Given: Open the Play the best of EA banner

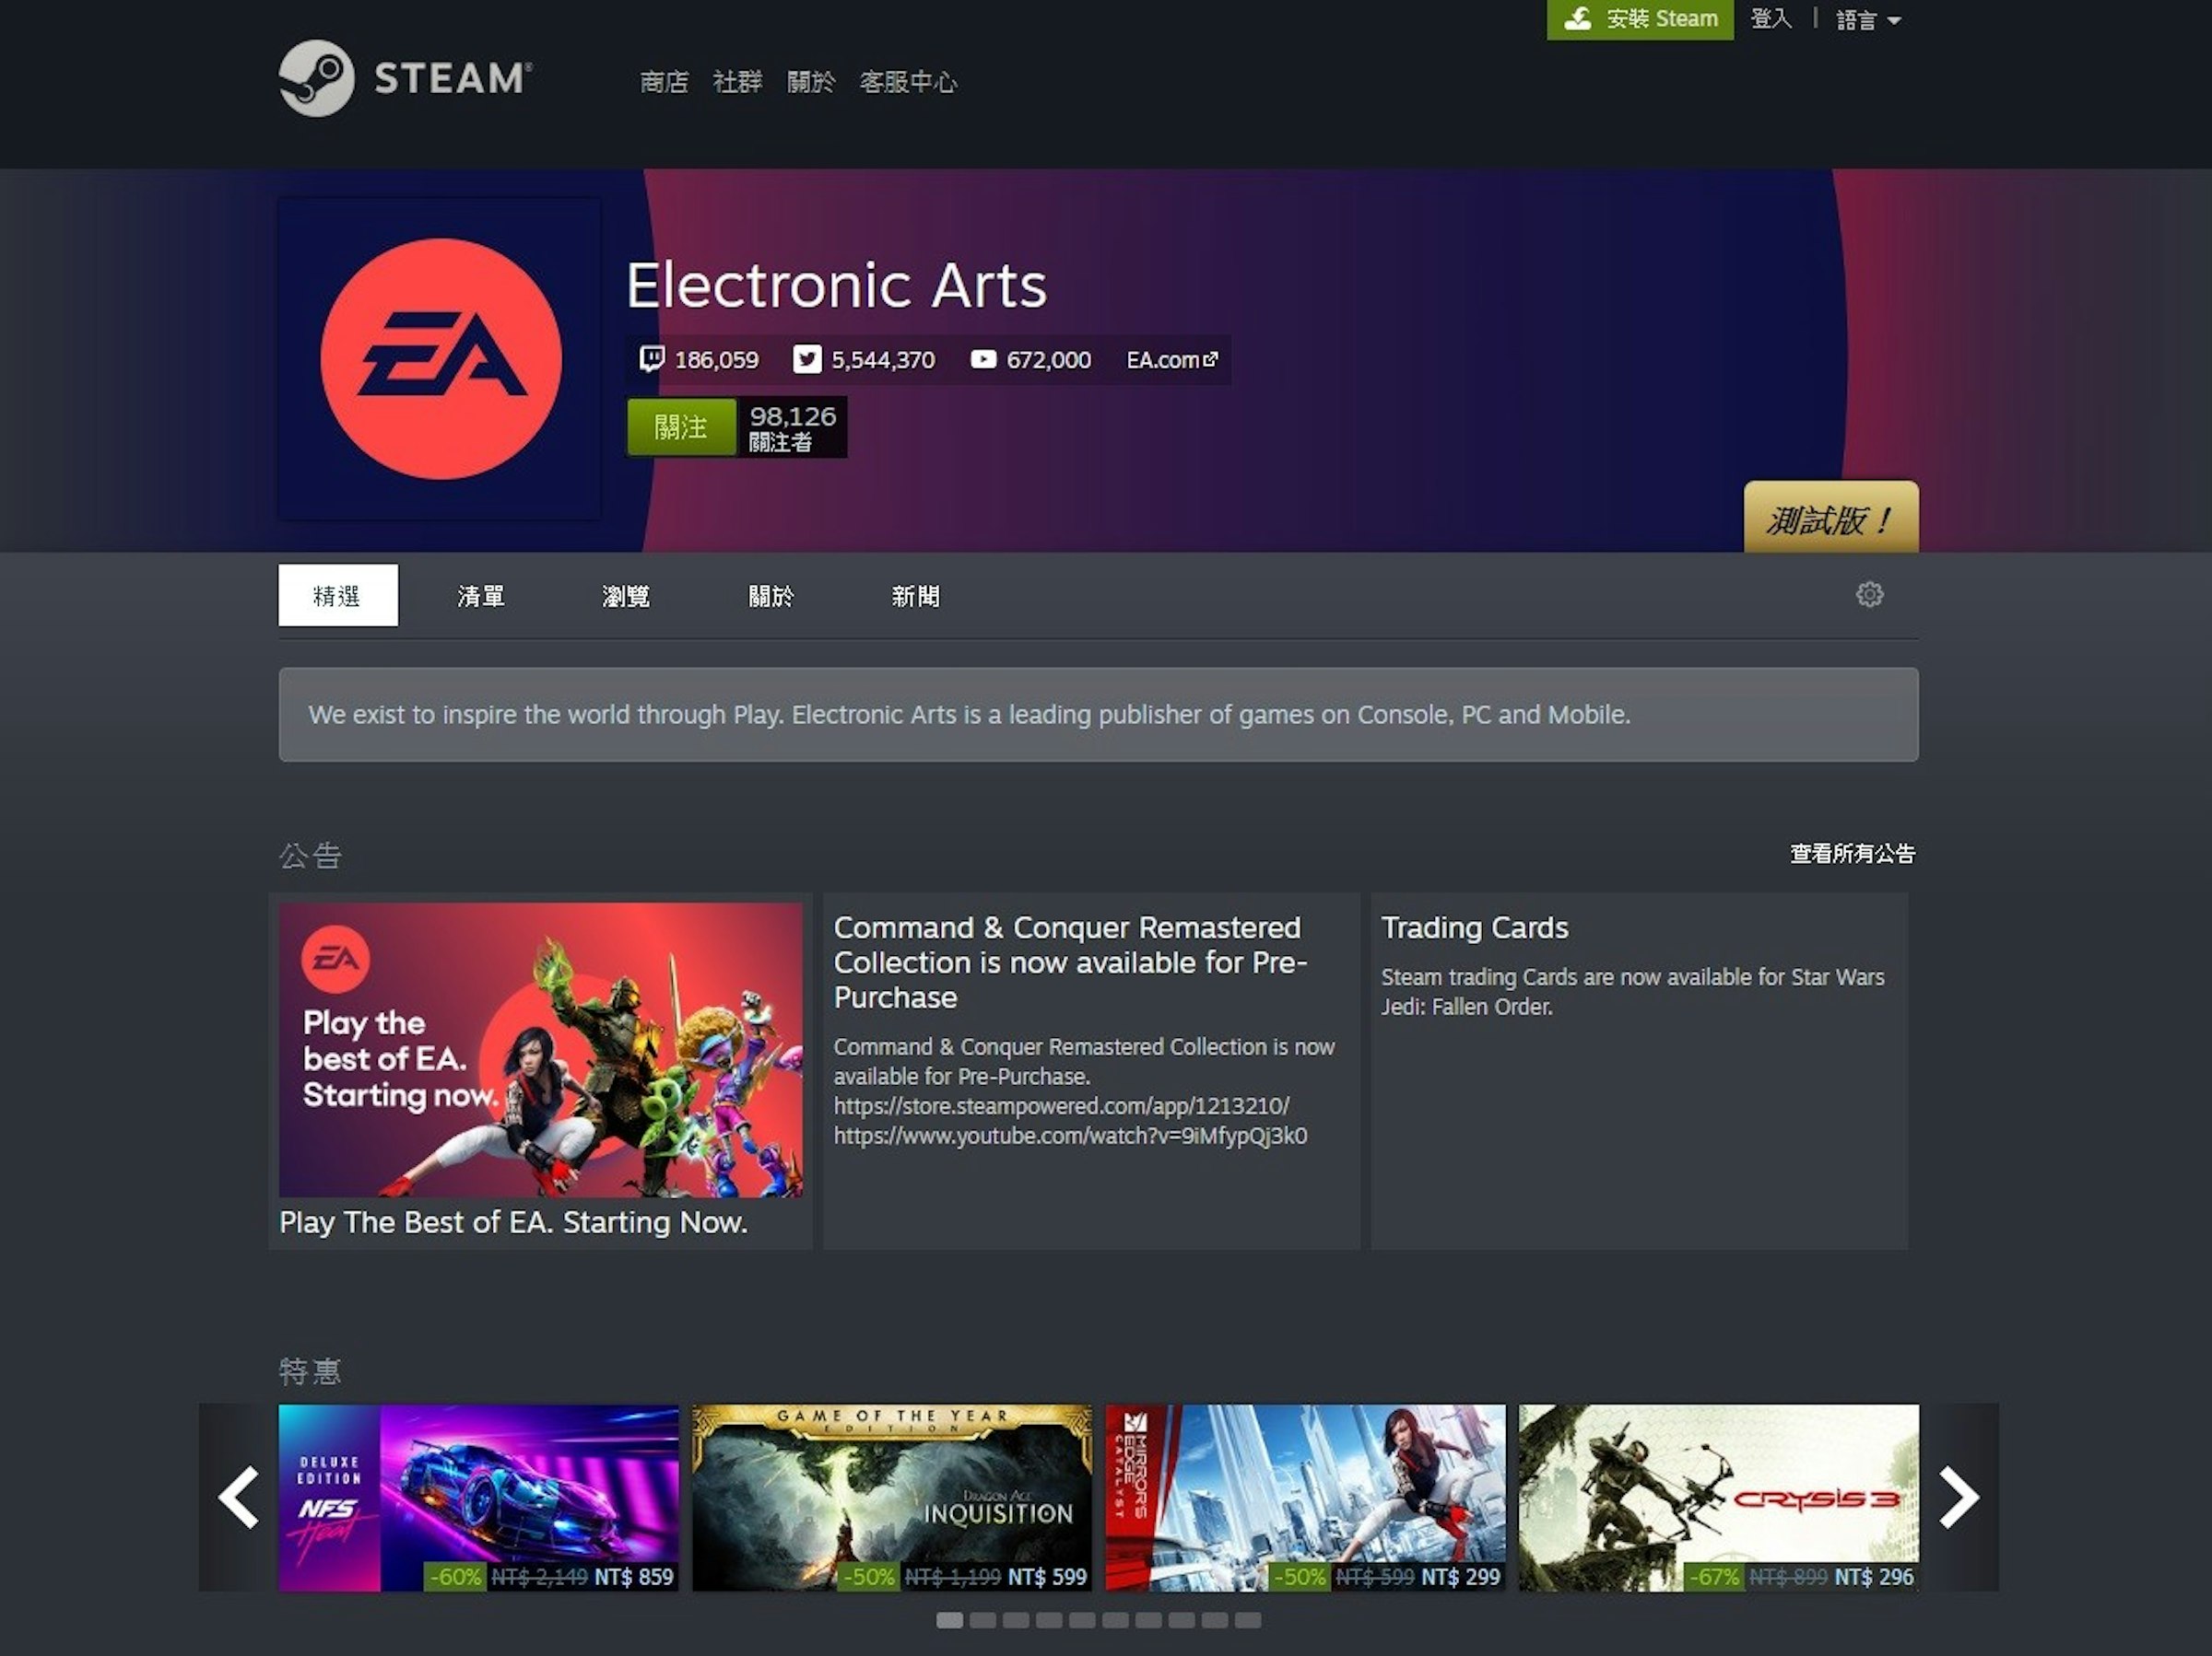Looking at the screenshot, I should tap(541, 1050).
